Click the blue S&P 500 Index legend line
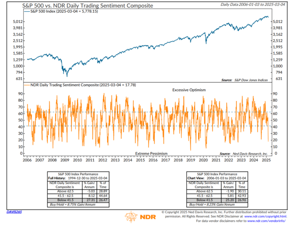 pyautogui.click(x=28, y=12)
